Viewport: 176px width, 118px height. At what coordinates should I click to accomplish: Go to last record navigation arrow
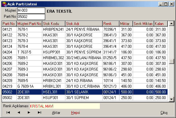[x=39, y=113]
